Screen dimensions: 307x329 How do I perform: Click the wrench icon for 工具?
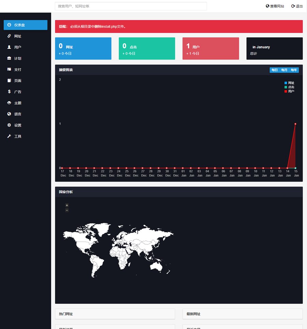9,136
